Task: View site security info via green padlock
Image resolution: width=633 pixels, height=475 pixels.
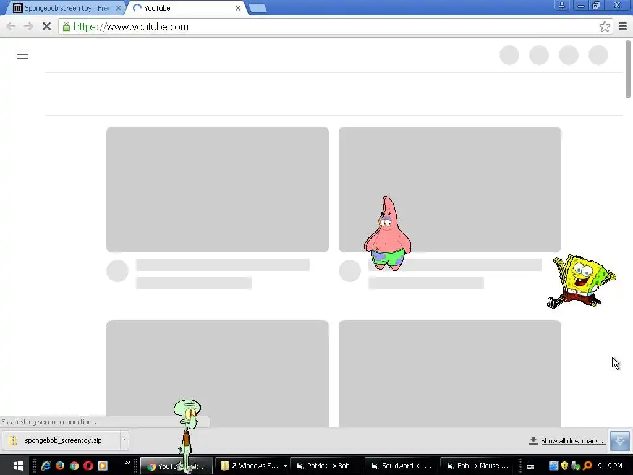Action: 66,27
